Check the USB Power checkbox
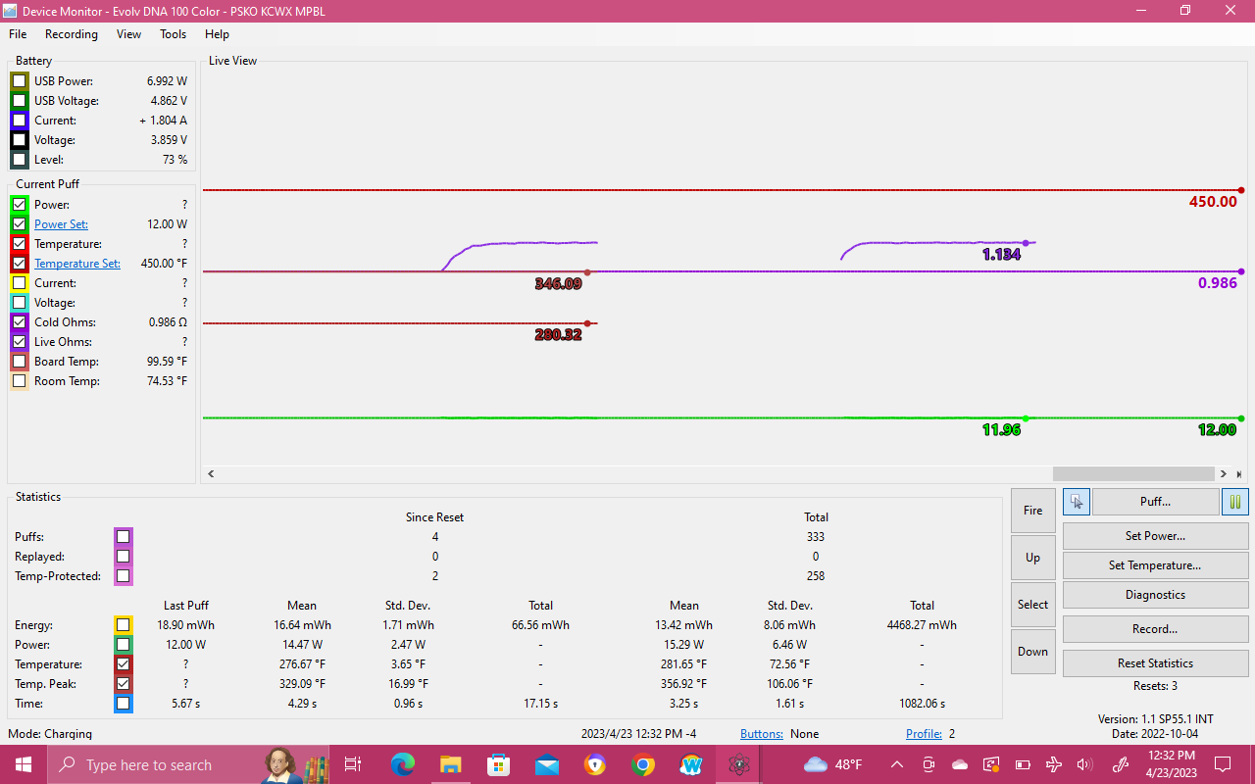Image resolution: width=1255 pixels, height=784 pixels. click(20, 81)
